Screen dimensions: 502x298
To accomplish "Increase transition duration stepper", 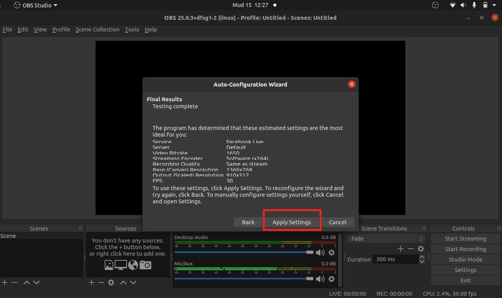I will [422, 257].
